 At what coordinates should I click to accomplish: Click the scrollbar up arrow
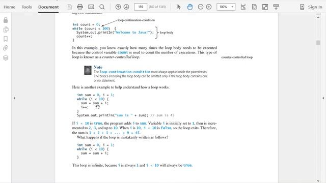click(318, 17)
